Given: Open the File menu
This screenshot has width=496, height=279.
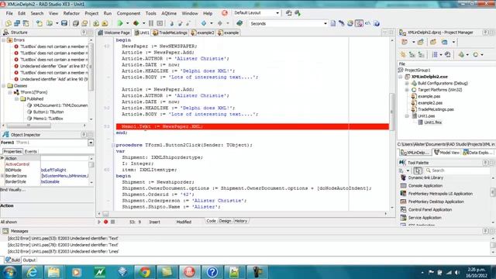Looking at the screenshot, I should click(x=9, y=13).
